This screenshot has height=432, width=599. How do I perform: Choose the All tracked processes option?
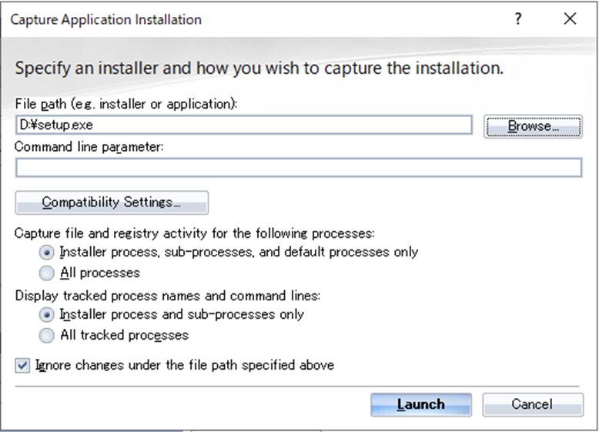pos(47,335)
